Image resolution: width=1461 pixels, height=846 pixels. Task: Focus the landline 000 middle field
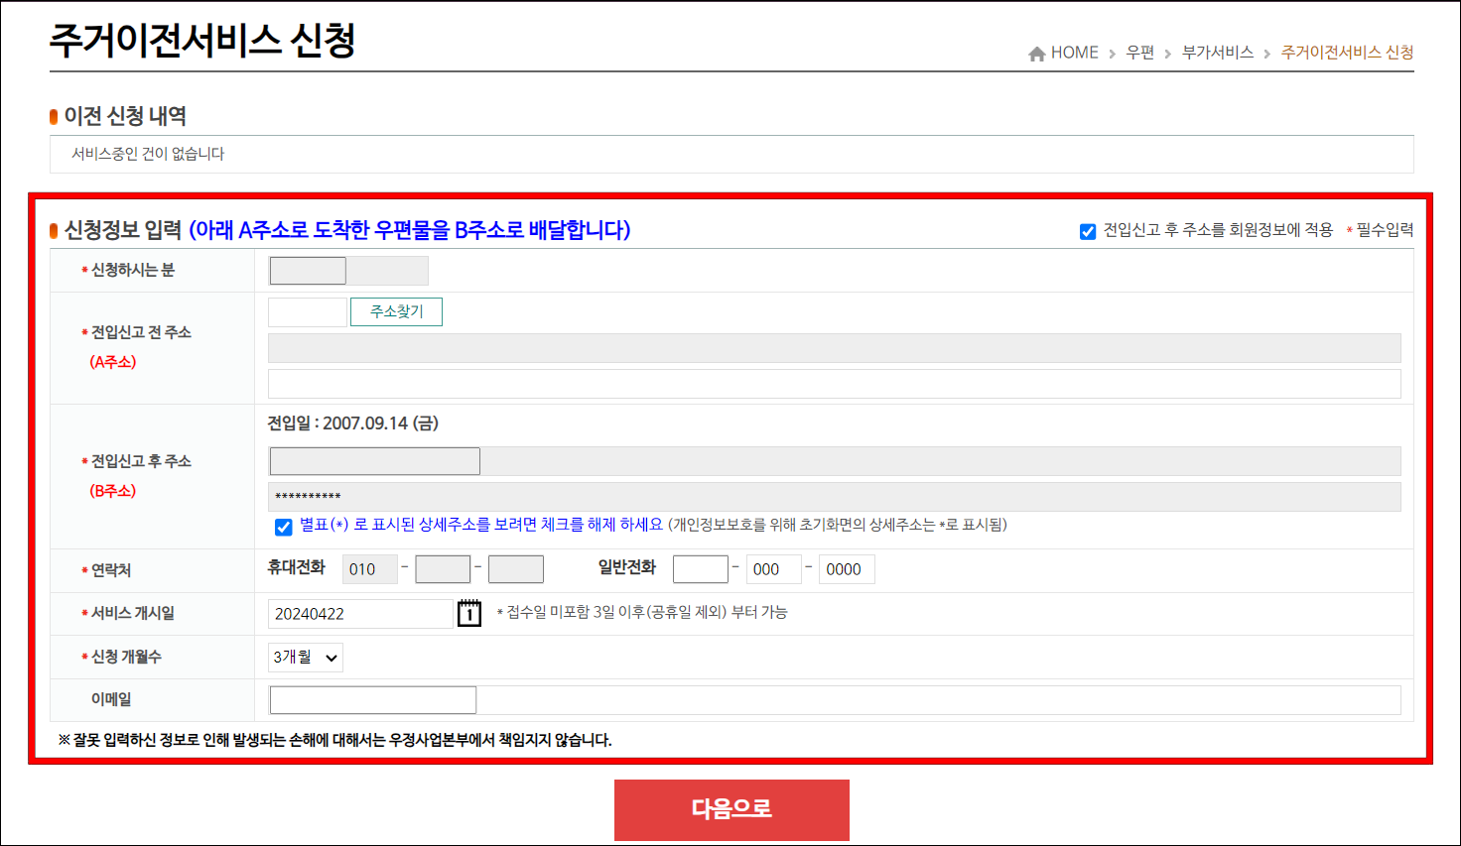click(x=774, y=569)
